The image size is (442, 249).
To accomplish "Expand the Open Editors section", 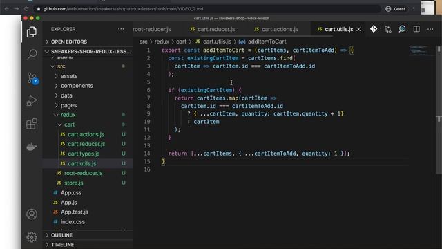I will pos(88,41).
